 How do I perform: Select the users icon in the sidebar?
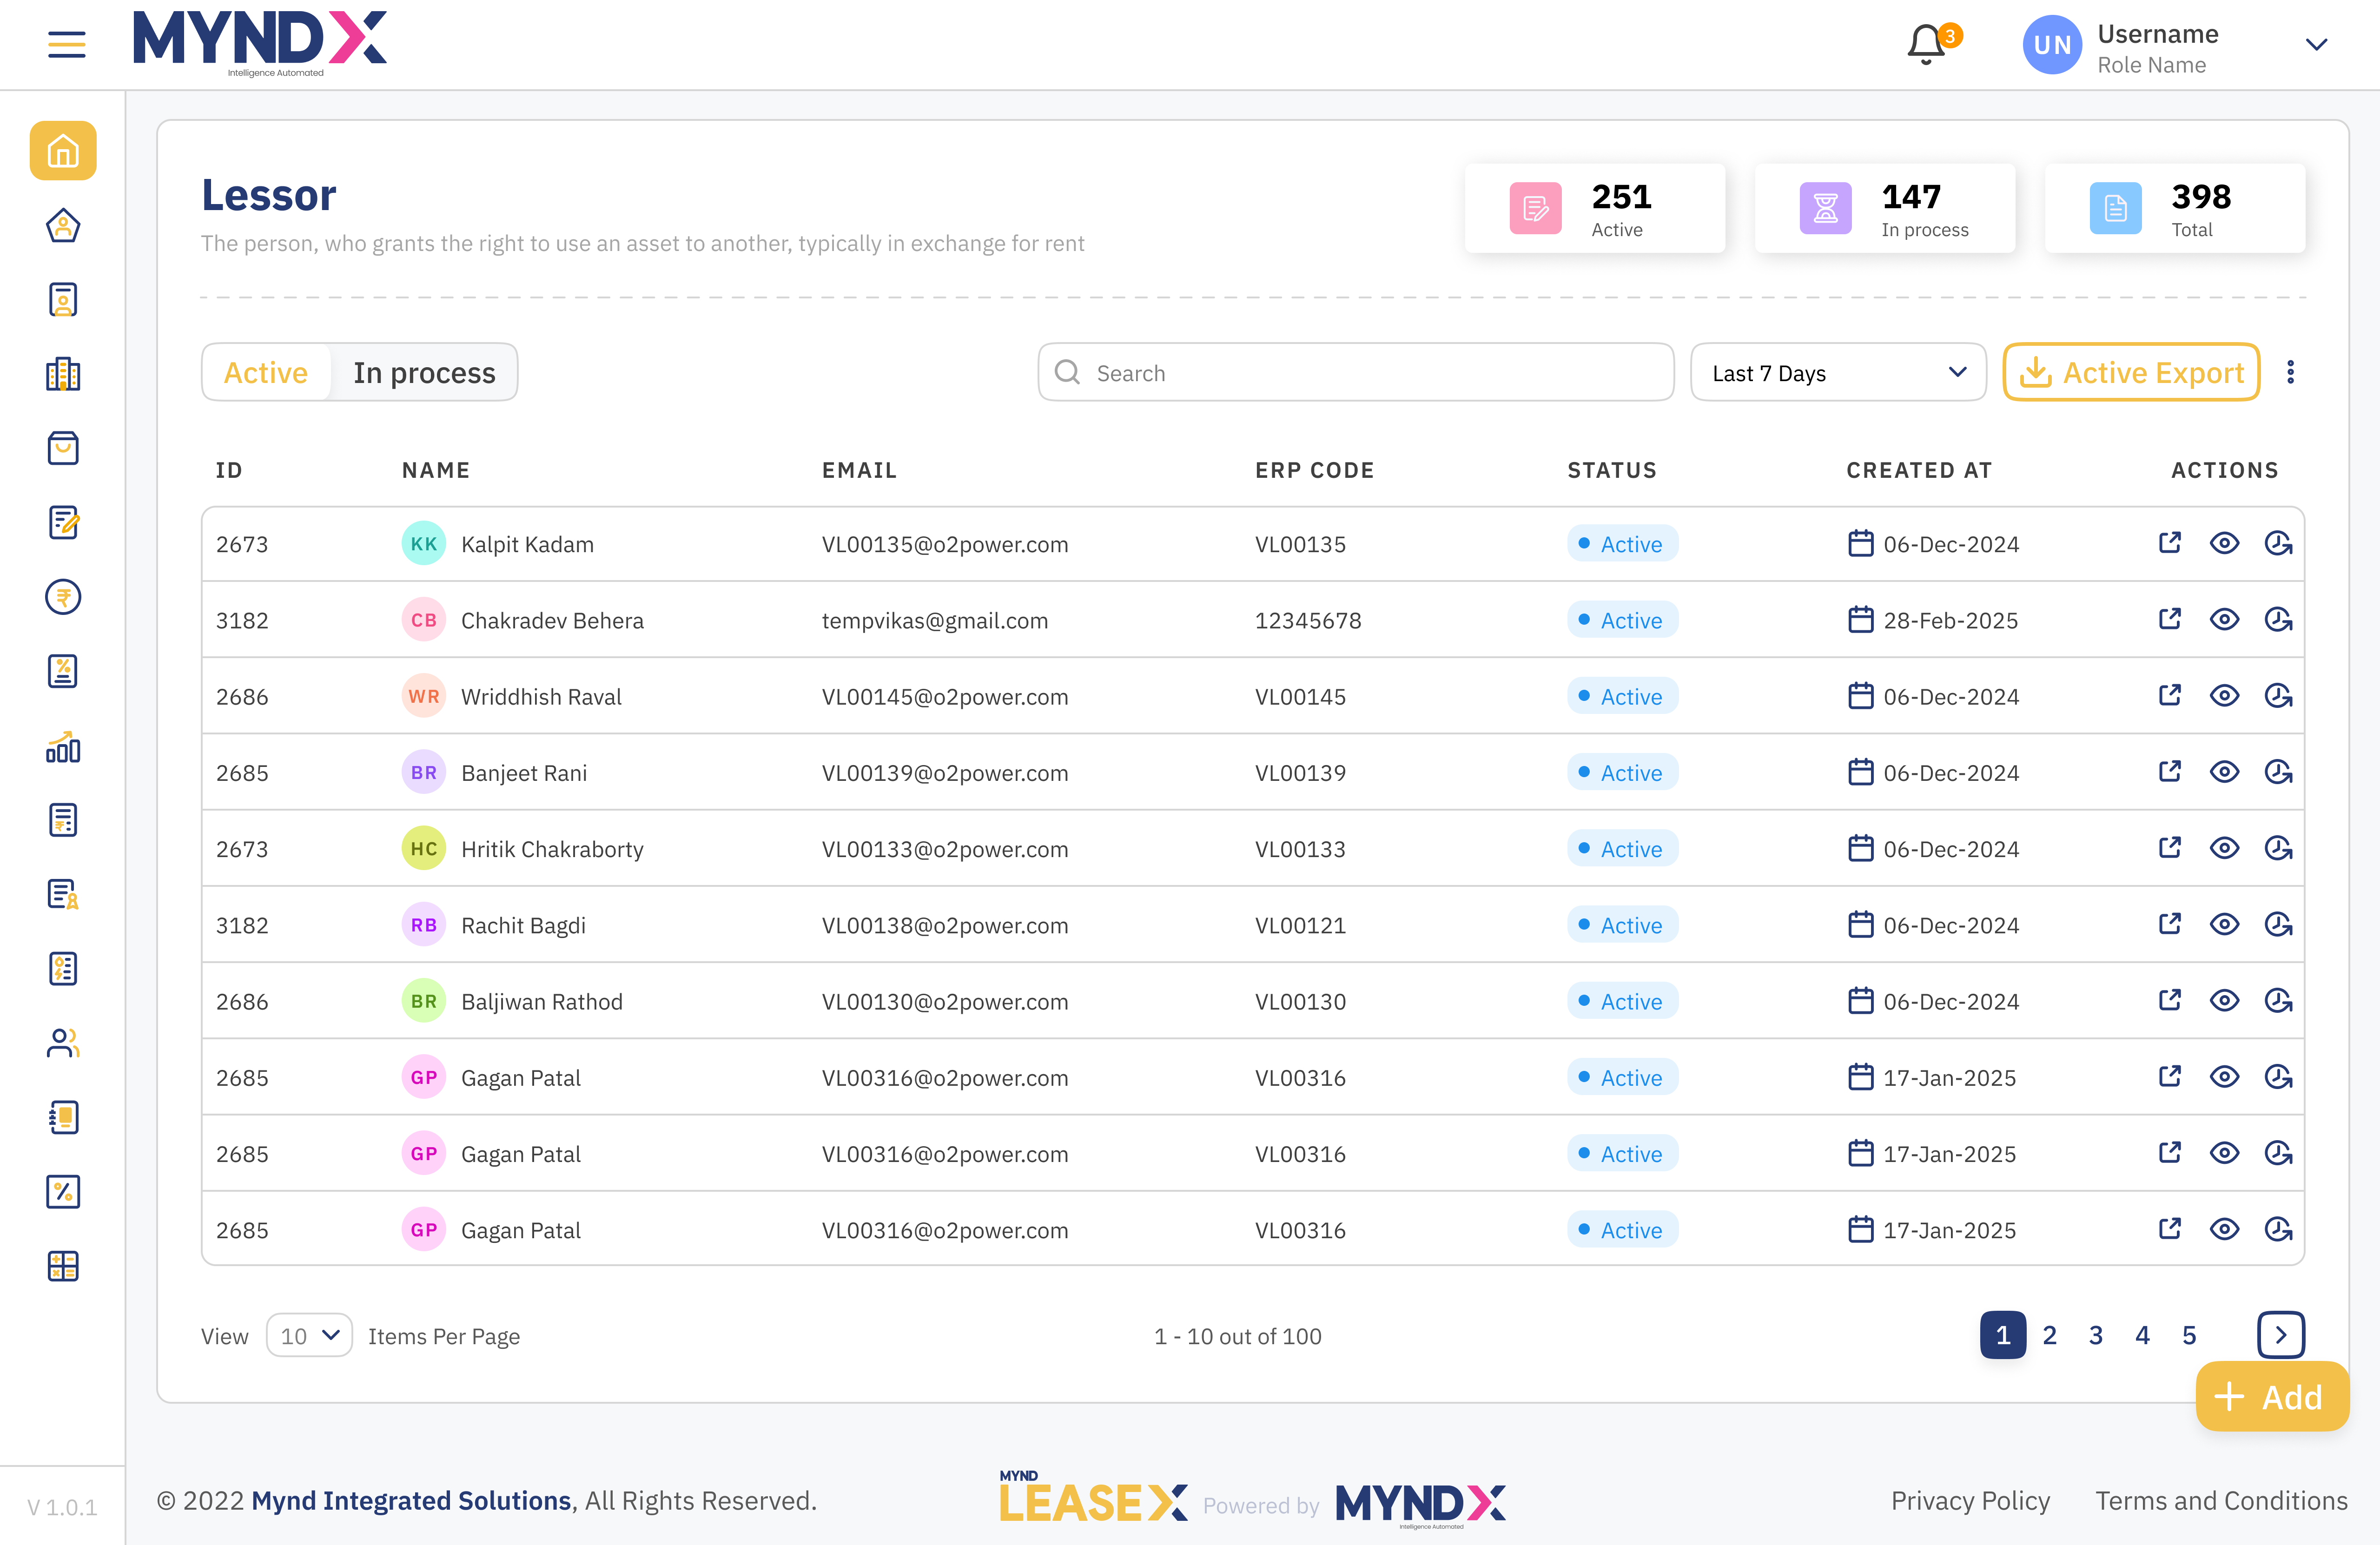pyautogui.click(x=63, y=1043)
